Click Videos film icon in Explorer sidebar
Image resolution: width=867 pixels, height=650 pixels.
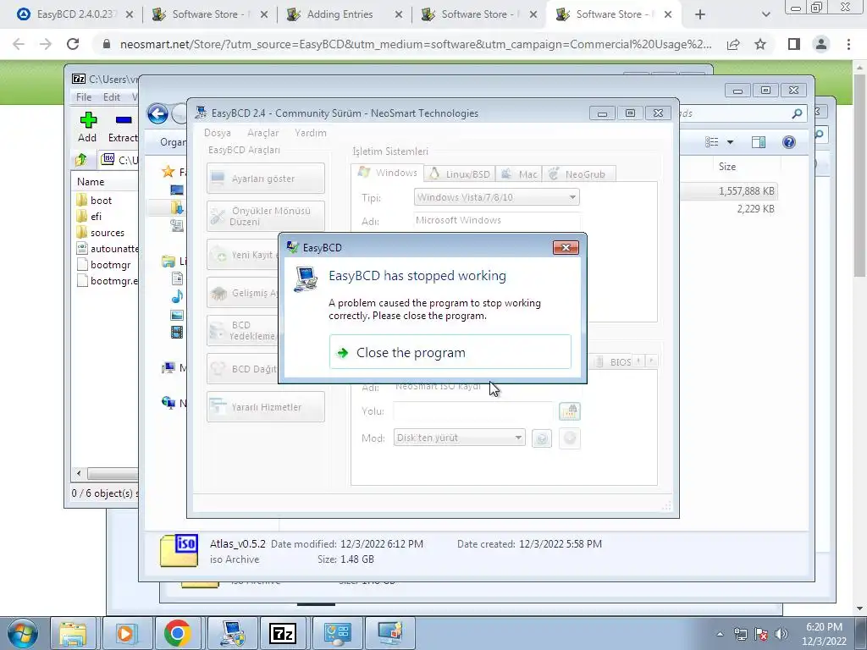177,332
